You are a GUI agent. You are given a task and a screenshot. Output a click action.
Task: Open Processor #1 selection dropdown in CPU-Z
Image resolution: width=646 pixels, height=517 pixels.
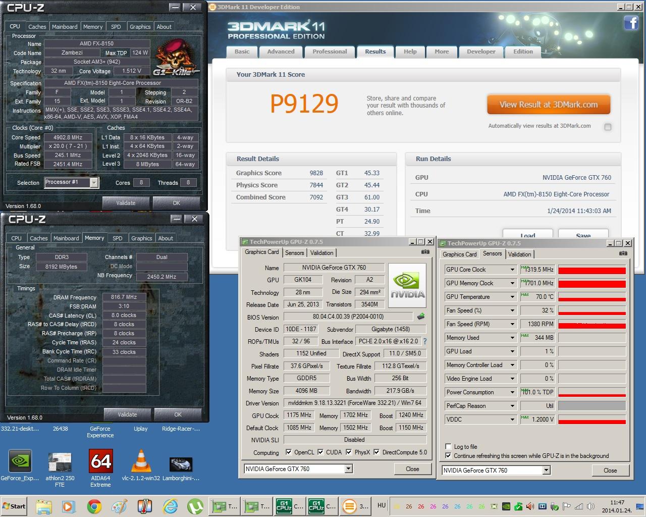point(94,183)
